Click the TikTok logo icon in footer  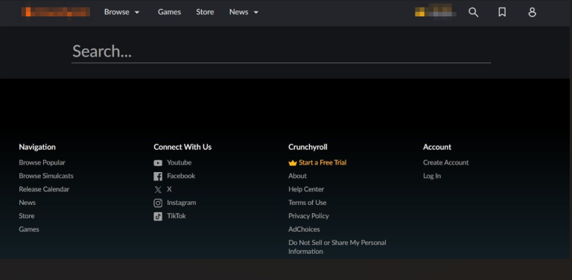point(158,216)
